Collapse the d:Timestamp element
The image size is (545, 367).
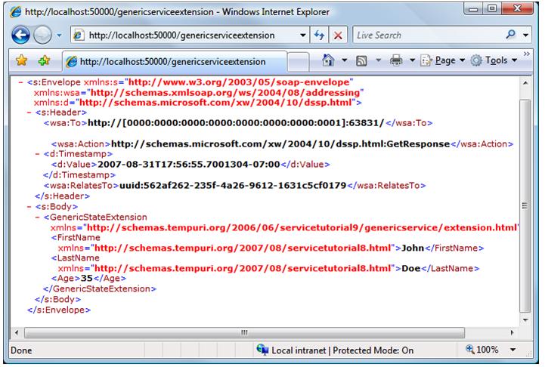point(37,154)
